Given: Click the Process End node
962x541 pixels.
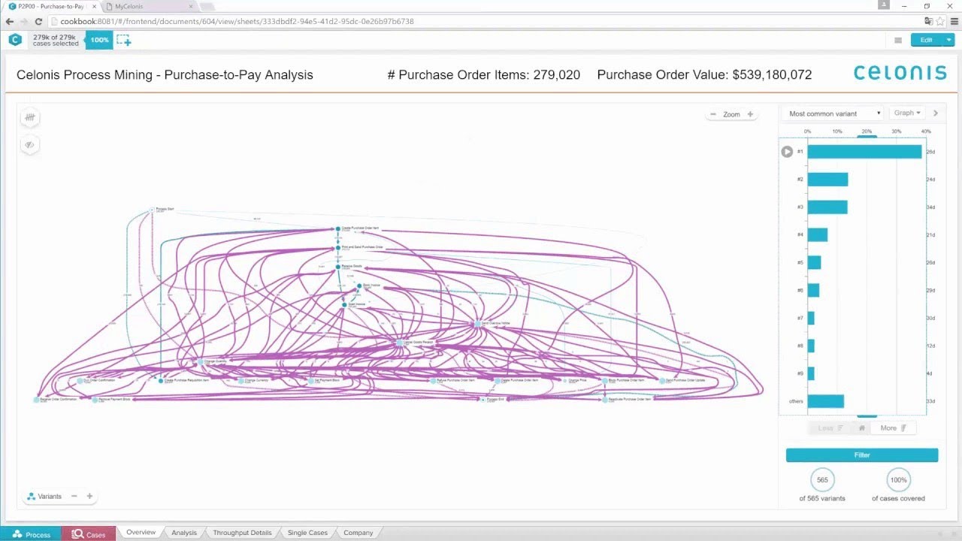Looking at the screenshot, I should pyautogui.click(x=483, y=400).
